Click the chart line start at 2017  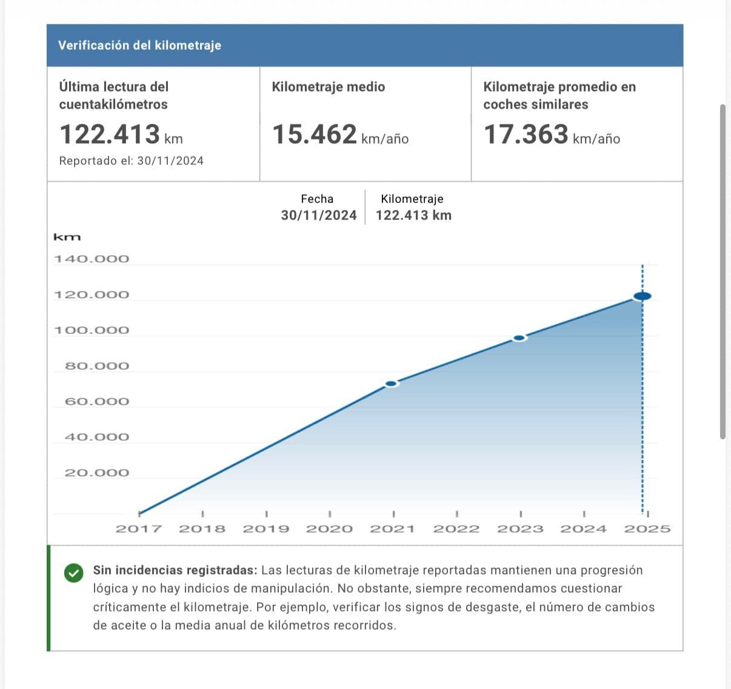pyautogui.click(x=140, y=513)
